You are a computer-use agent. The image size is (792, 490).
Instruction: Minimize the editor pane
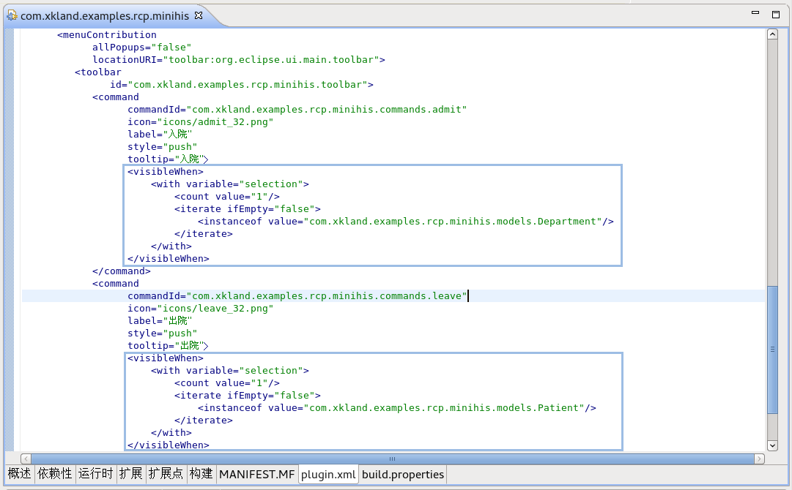[755, 14]
